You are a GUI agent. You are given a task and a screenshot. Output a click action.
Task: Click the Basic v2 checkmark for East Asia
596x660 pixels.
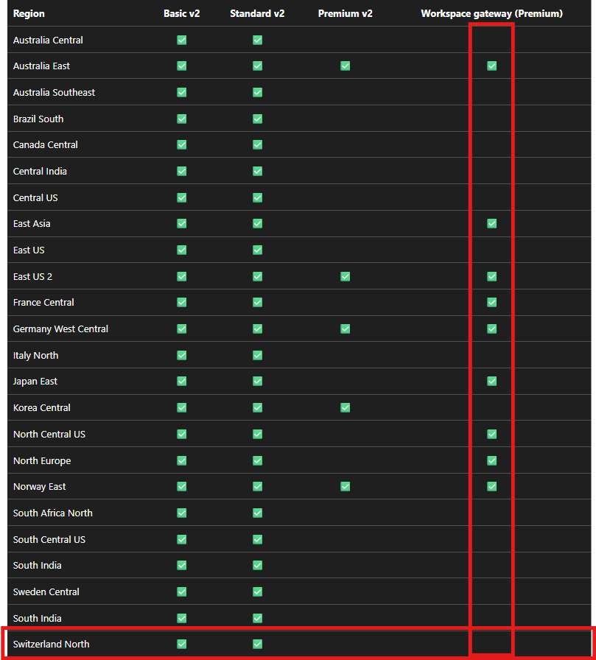click(181, 223)
